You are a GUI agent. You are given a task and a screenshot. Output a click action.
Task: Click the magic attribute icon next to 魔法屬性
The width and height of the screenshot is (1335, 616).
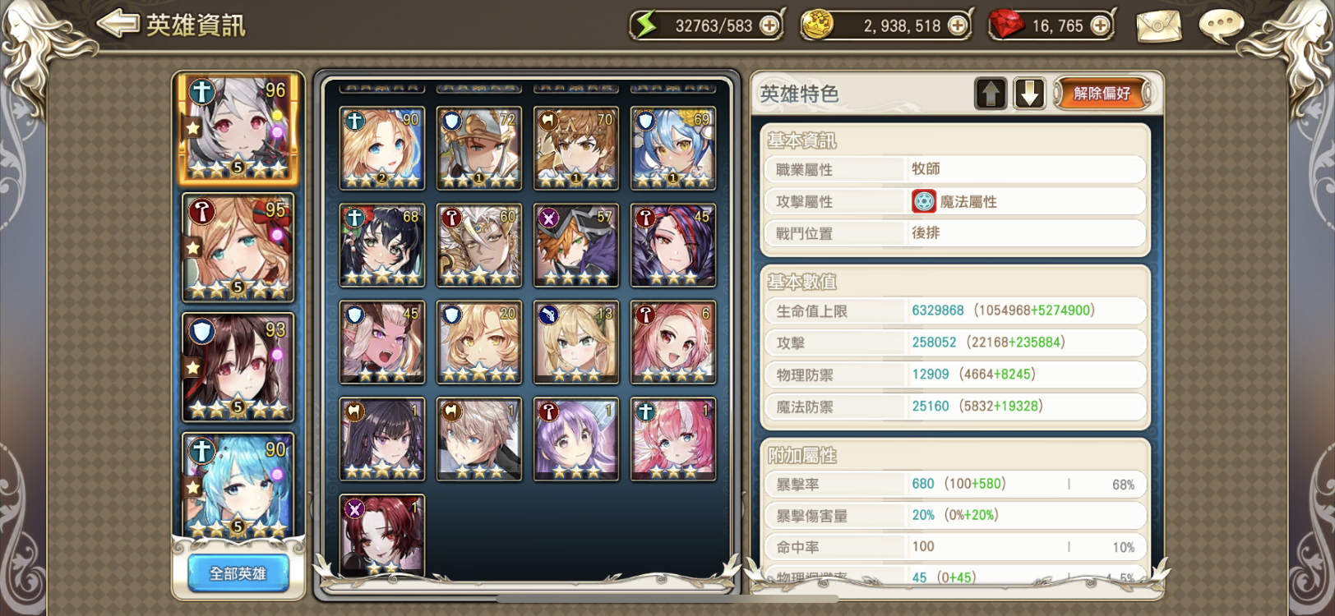pos(924,201)
